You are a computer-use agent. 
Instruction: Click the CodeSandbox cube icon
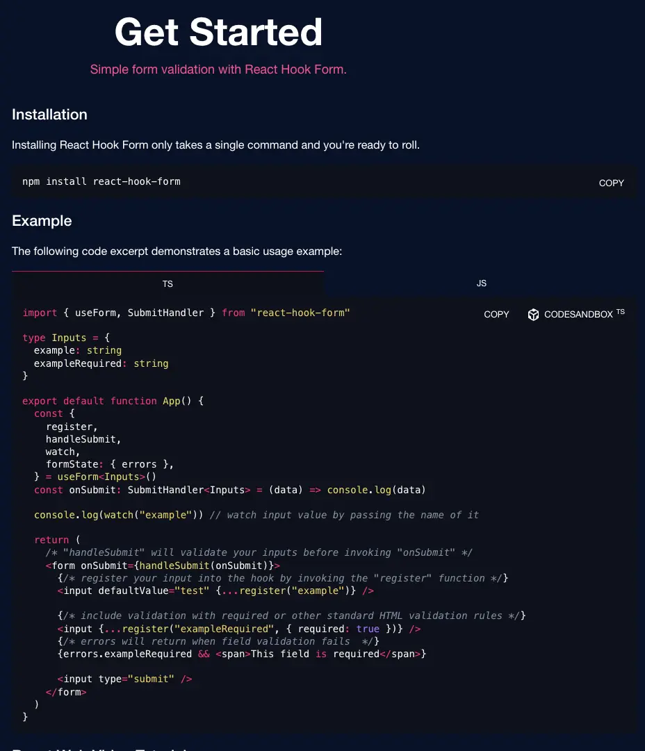click(x=533, y=315)
